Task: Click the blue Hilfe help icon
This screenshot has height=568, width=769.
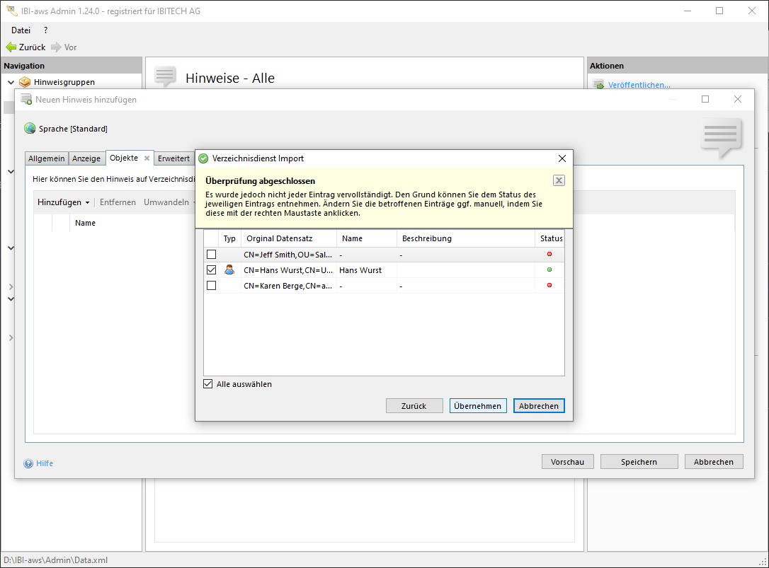Action: click(29, 463)
